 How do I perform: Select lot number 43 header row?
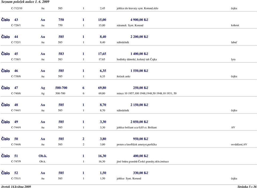point(16,20)
